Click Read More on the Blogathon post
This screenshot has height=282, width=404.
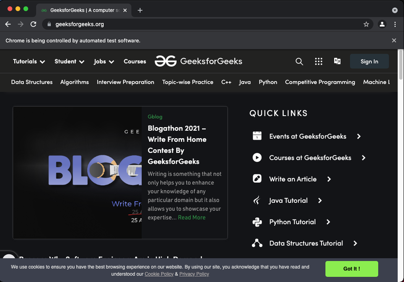pyautogui.click(x=191, y=217)
